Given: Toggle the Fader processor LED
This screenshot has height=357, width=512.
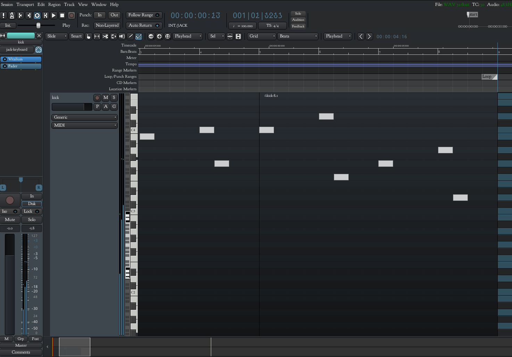Looking at the screenshot, I should [x=5, y=66].
